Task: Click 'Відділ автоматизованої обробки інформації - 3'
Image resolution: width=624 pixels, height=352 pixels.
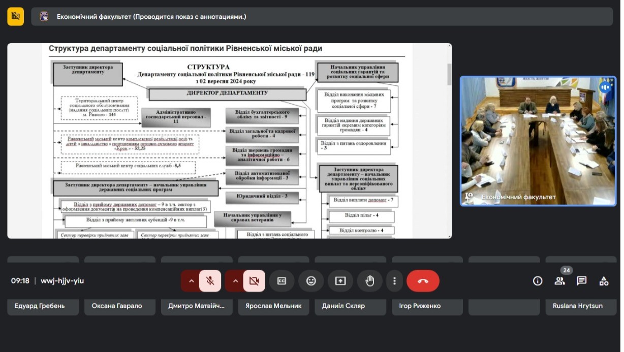Action: [262, 176]
